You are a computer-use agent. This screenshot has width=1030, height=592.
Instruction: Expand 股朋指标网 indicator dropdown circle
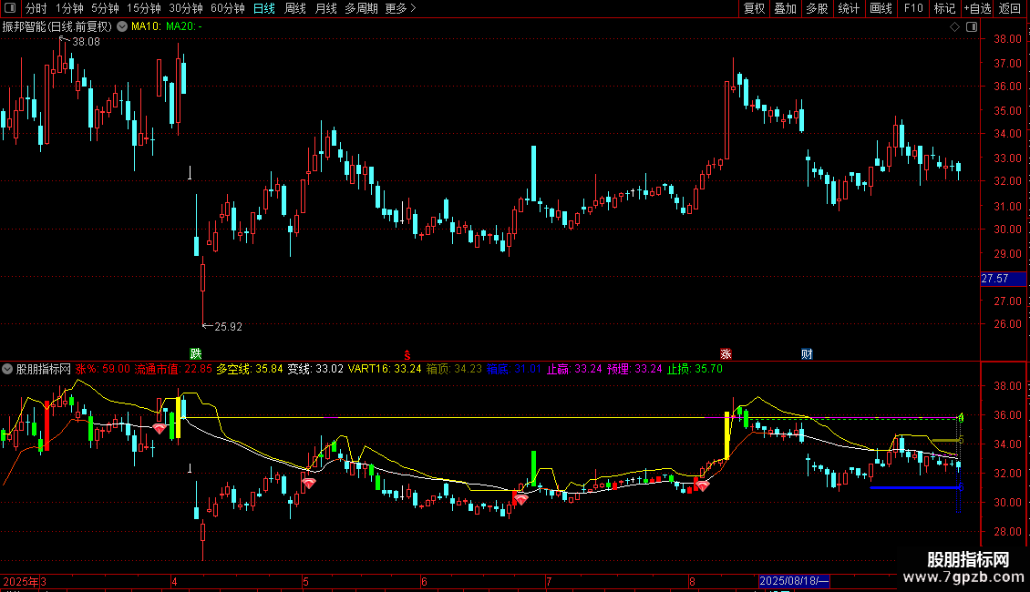point(7,370)
